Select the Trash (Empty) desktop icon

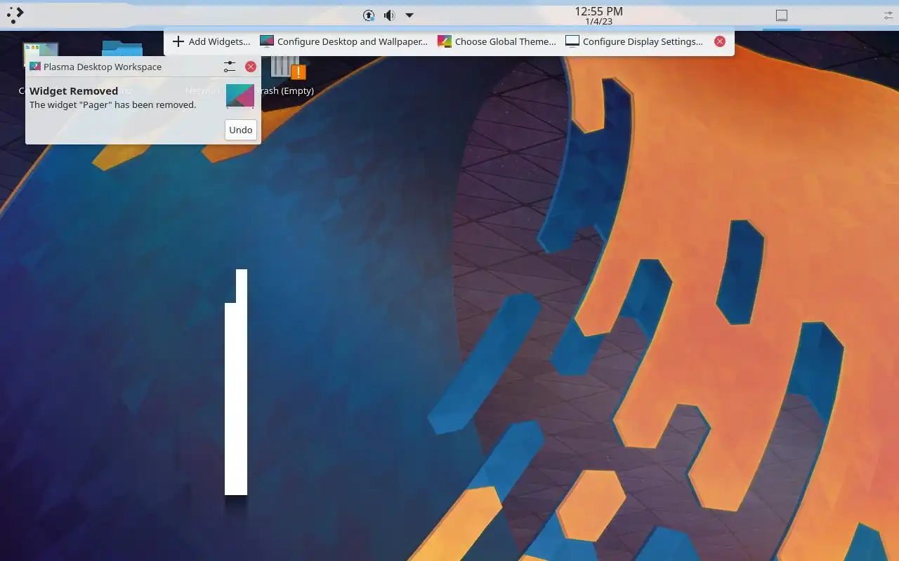click(x=284, y=74)
